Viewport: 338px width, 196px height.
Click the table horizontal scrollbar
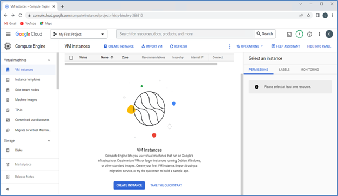(141, 64)
